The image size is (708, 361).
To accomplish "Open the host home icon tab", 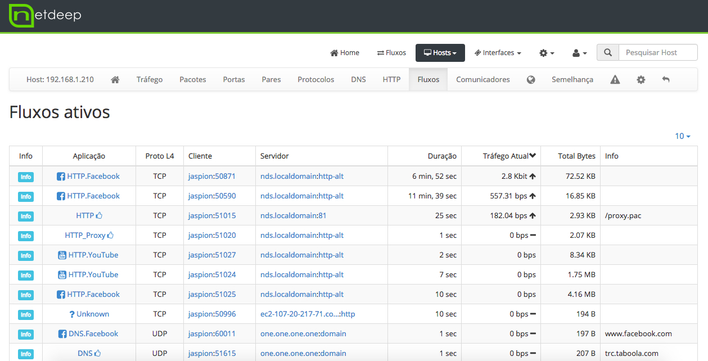I will pos(115,80).
